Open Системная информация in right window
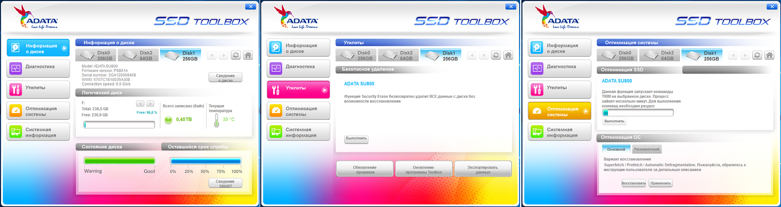Image resolution: width=781 pixels, height=207 pixels. tap(559, 132)
